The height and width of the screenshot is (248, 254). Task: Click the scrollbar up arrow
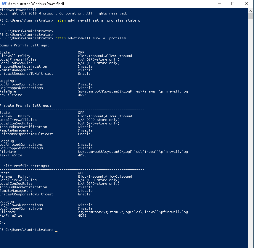click(x=251, y=11)
